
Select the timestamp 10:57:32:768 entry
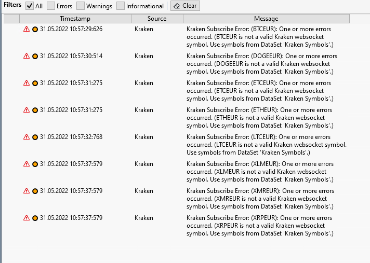71,137
